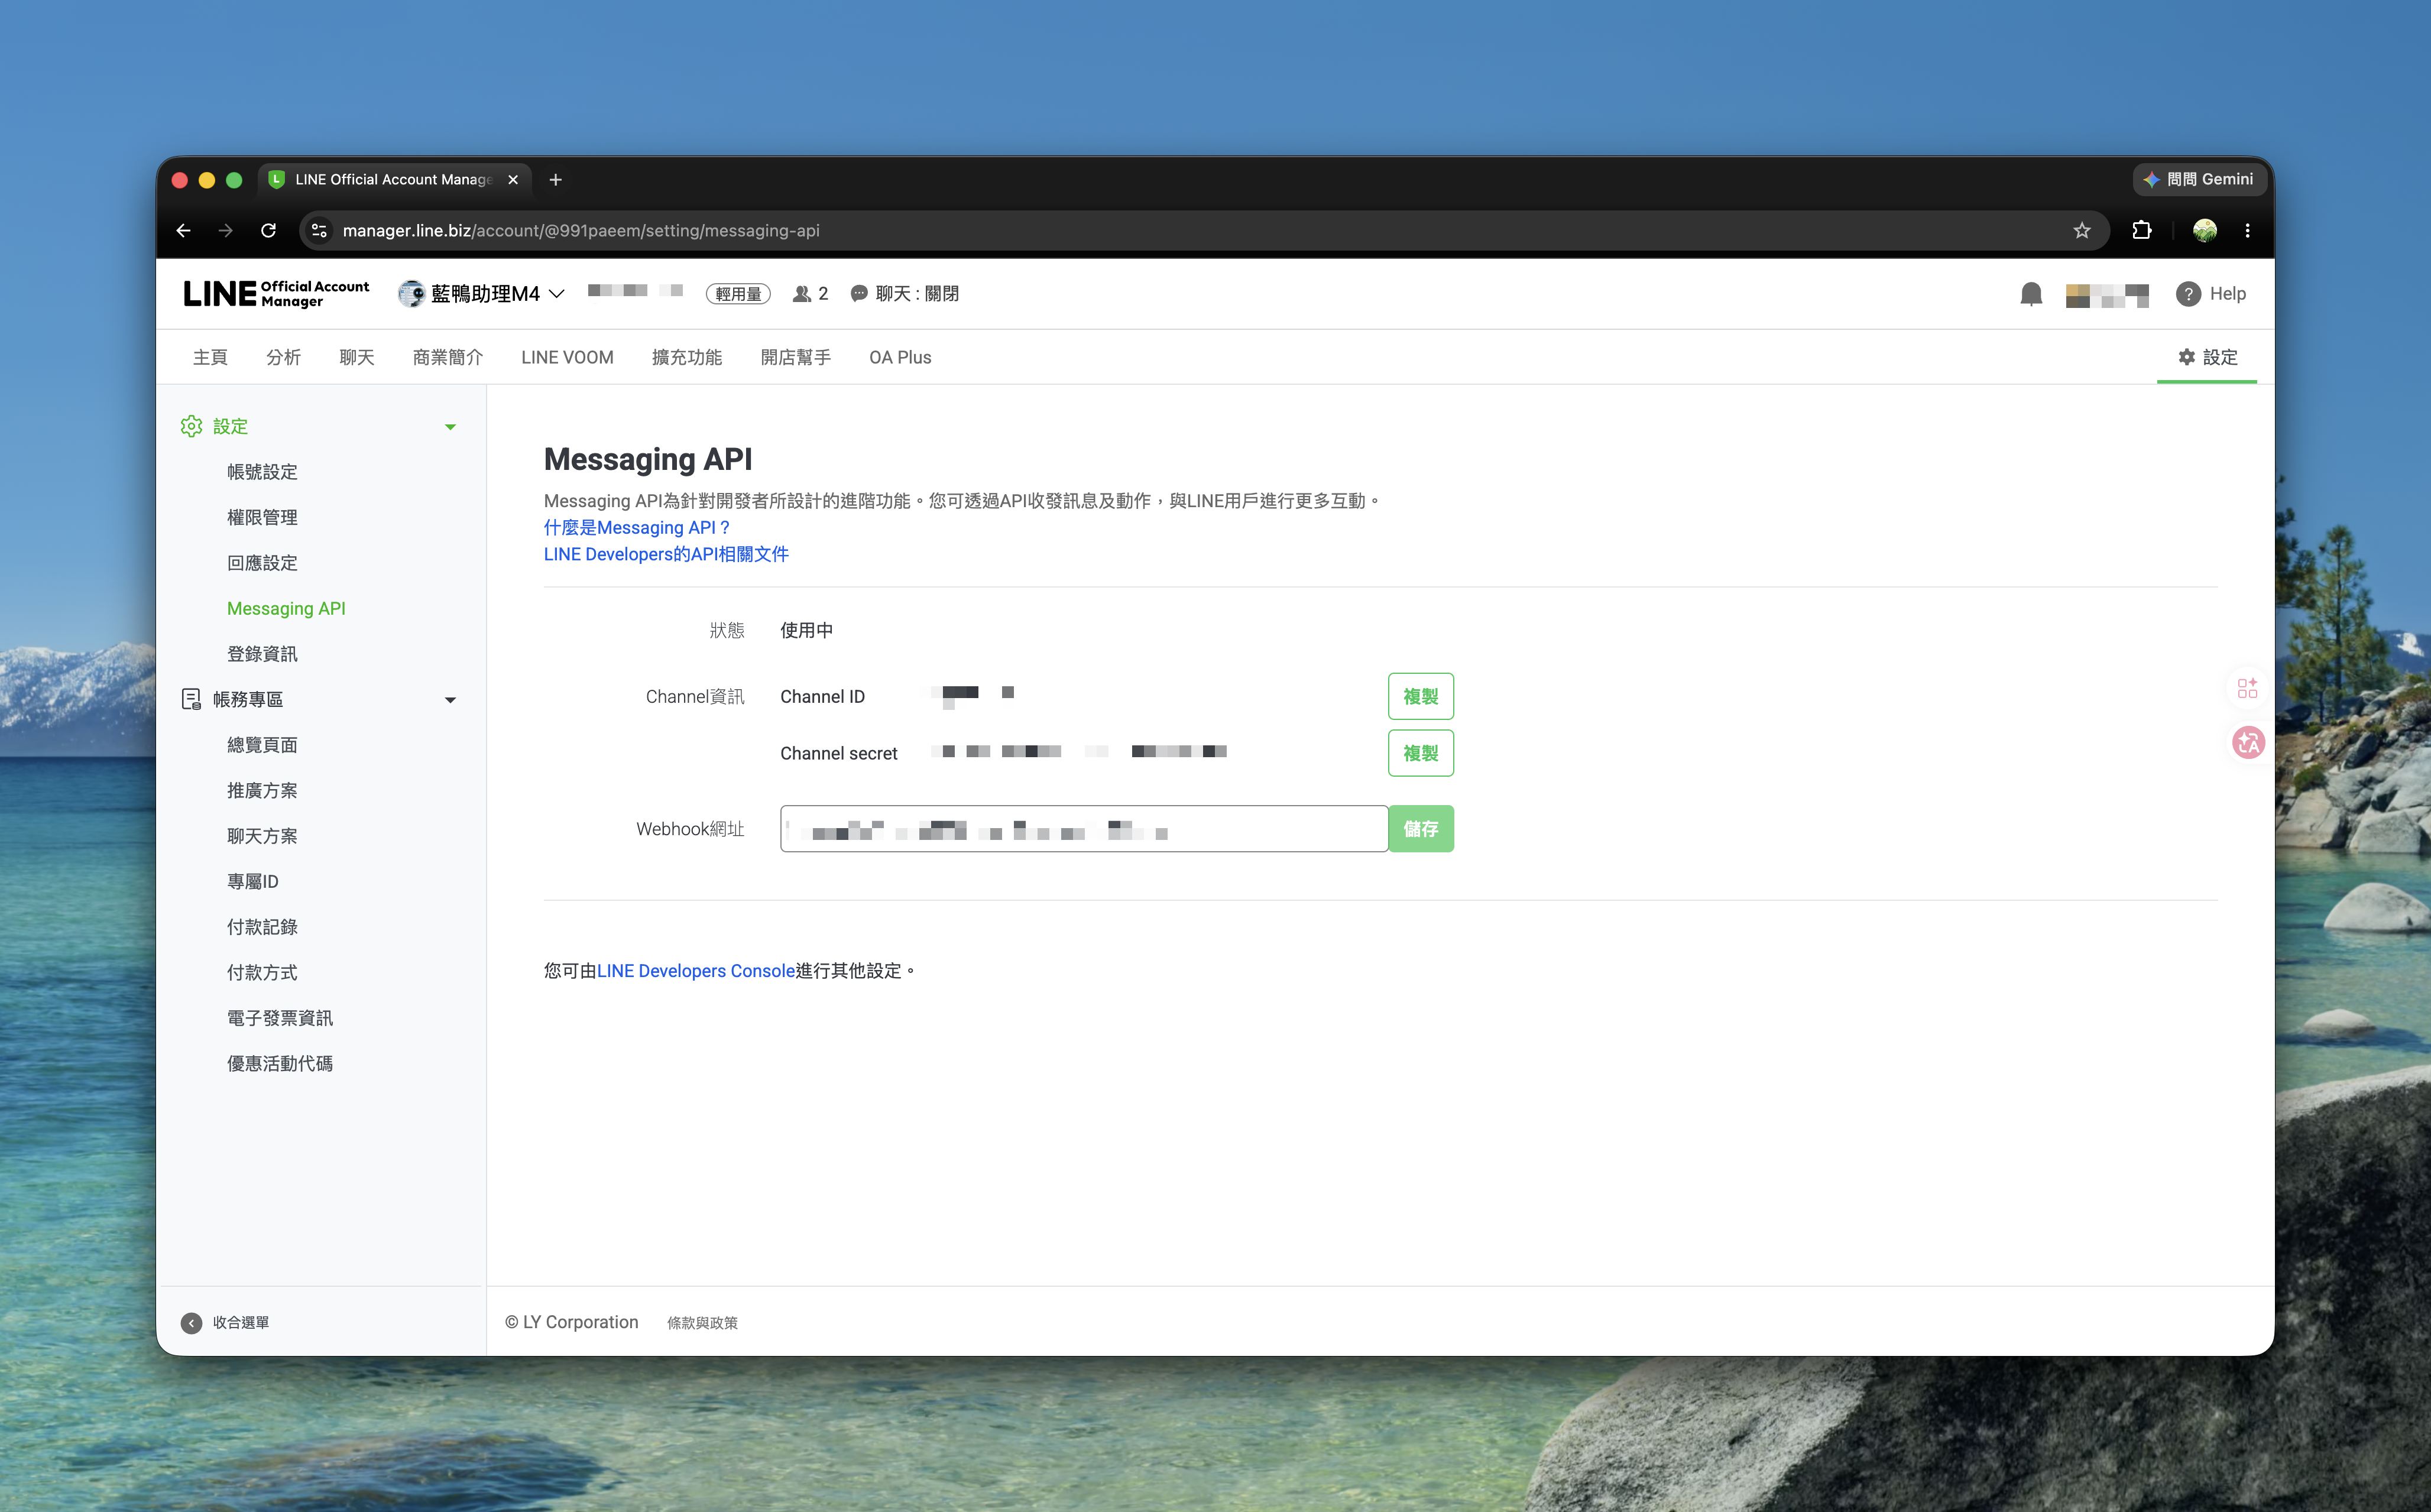Click the 使用中 status text
The image size is (2431, 1512).
pyautogui.click(x=806, y=630)
